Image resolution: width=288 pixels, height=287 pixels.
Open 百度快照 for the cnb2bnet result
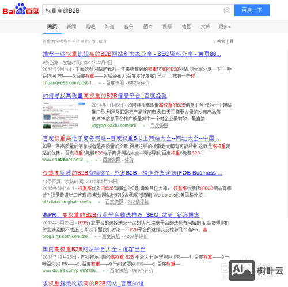coord(112,160)
